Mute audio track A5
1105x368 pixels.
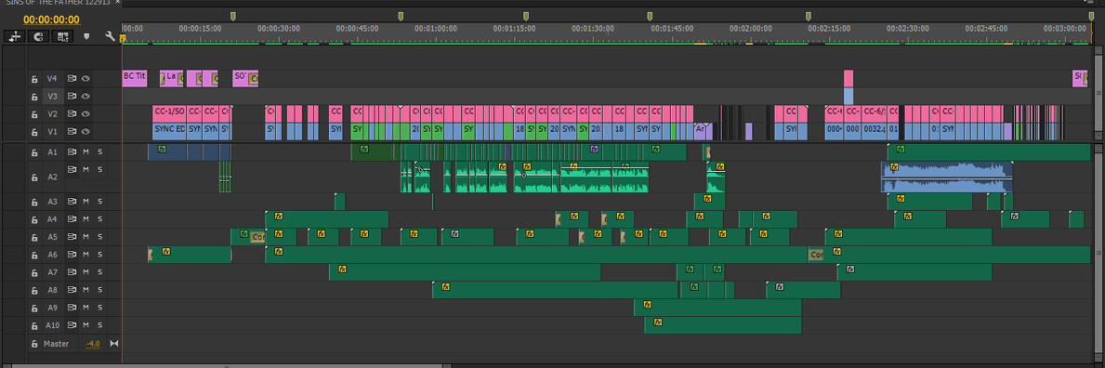(x=86, y=237)
